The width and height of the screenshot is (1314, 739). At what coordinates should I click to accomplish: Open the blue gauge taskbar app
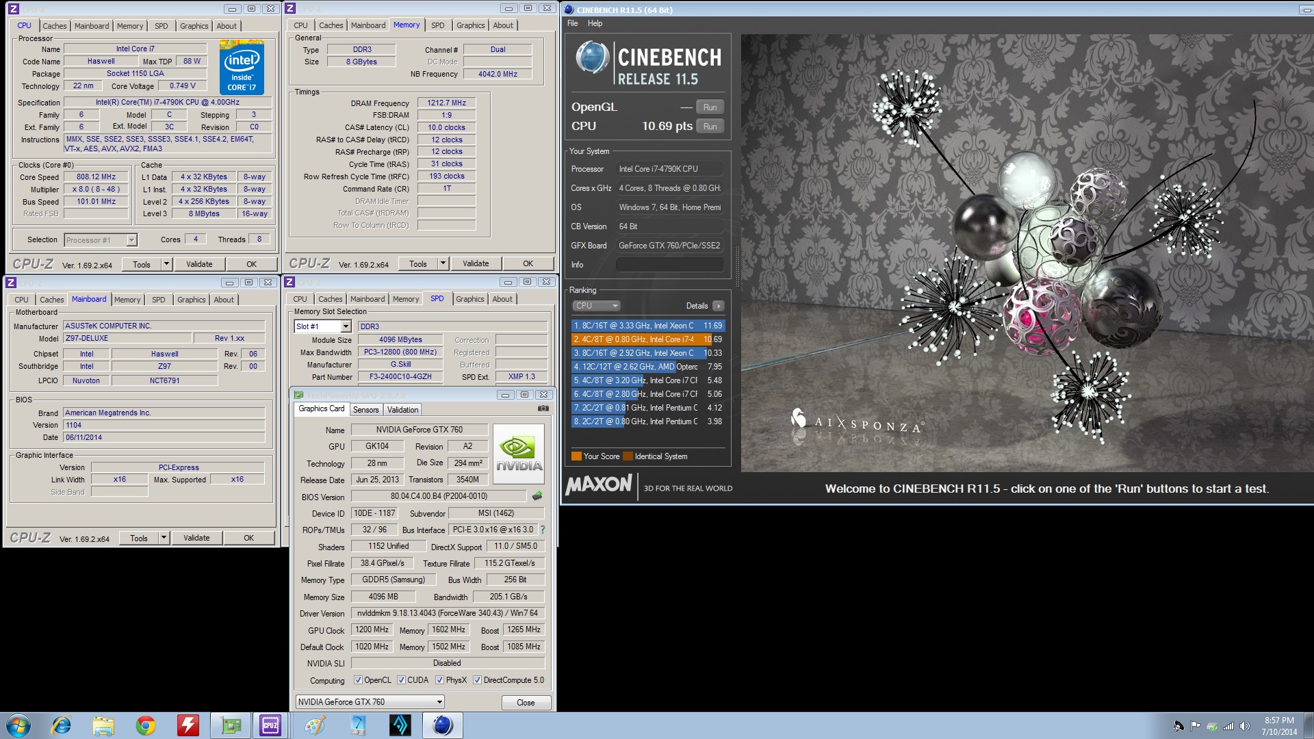[x=357, y=725]
